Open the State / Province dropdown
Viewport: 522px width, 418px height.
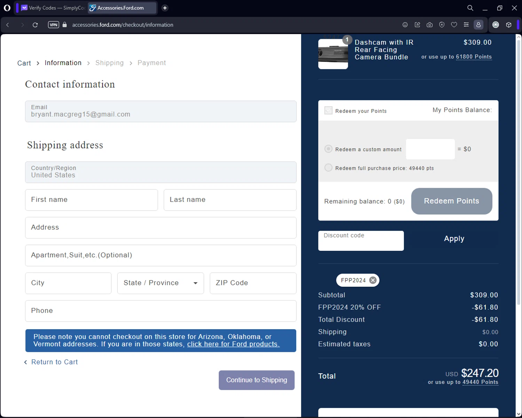click(x=160, y=283)
